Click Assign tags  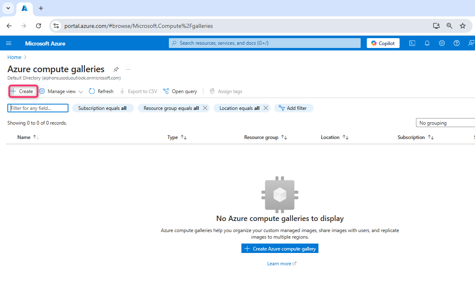pos(226,91)
